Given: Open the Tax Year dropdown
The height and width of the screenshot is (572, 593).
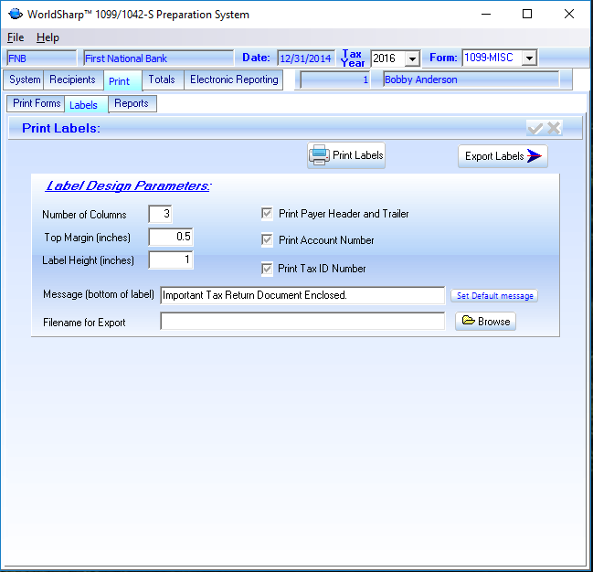Looking at the screenshot, I should click(412, 58).
